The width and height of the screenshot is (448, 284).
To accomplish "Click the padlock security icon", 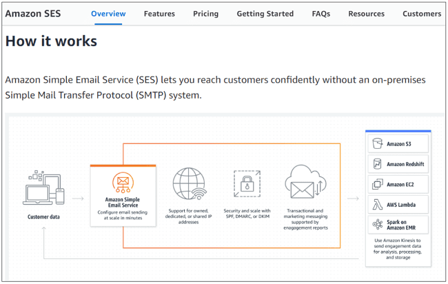I will point(247,185).
